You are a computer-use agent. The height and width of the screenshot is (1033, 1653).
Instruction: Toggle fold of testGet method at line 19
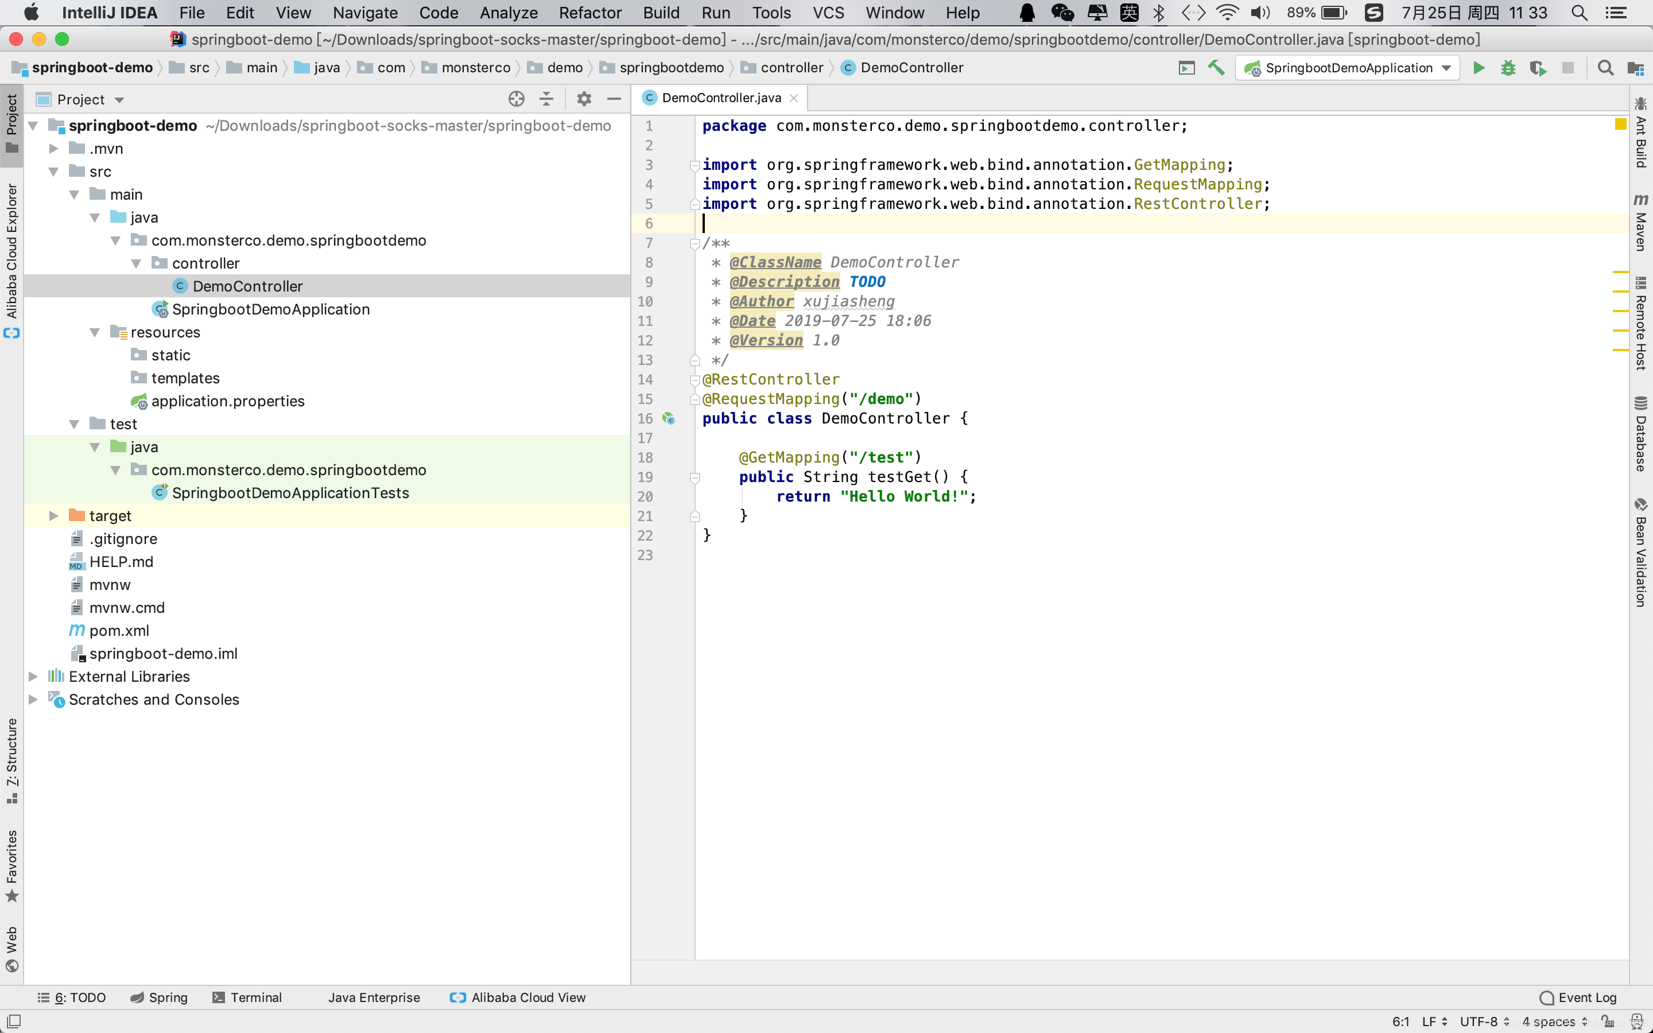tap(694, 477)
